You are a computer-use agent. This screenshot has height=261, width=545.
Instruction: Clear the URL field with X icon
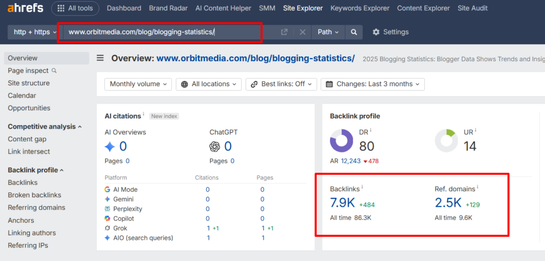coord(303,32)
